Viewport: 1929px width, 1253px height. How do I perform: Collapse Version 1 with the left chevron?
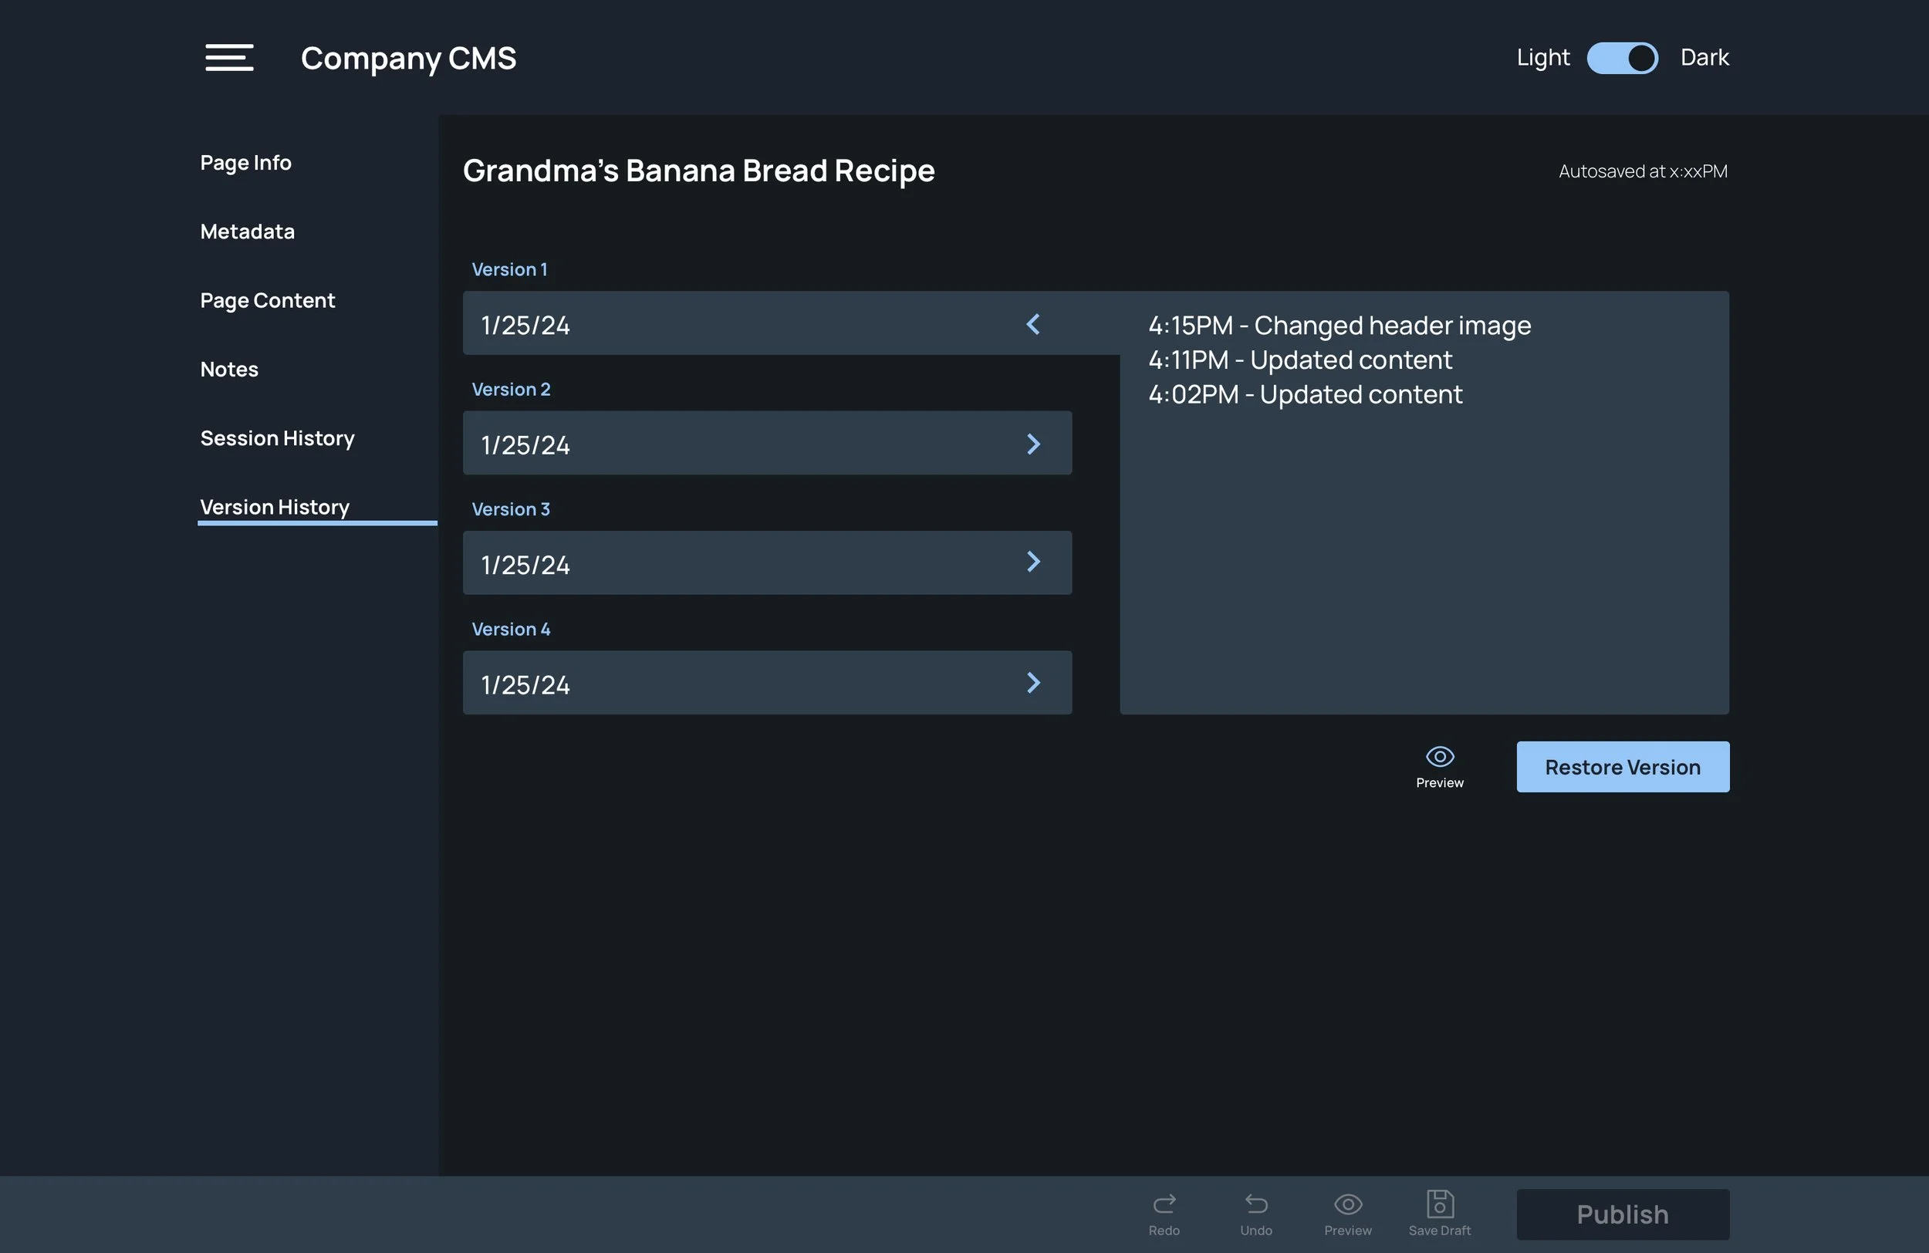tap(1032, 324)
